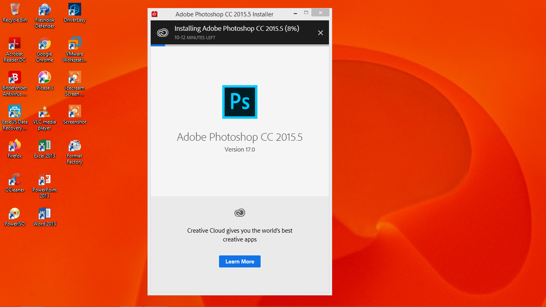Viewport: 546px width, 307px height.
Task: Click the red Adobe icon in title bar
Action: 155,14
